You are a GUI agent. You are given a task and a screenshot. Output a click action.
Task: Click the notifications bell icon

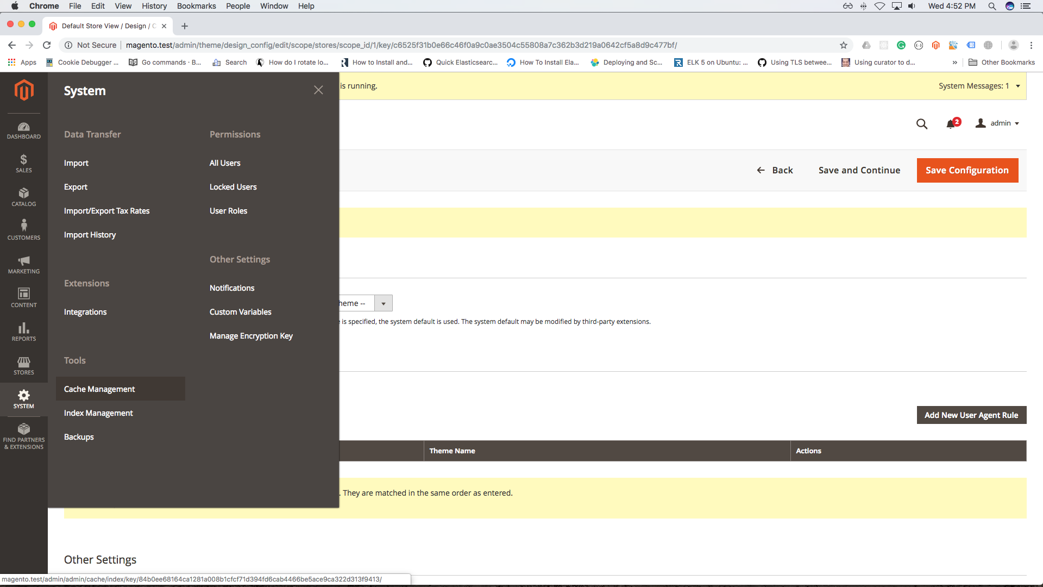(x=951, y=124)
